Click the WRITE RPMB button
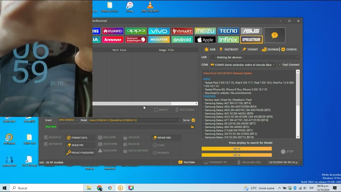Image resolution: width=341 pixels, height=192 pixels. tap(108, 144)
